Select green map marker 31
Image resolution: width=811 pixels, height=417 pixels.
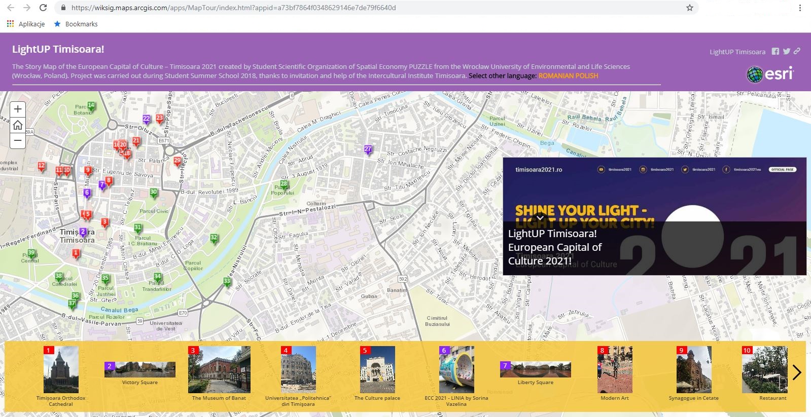(137, 229)
